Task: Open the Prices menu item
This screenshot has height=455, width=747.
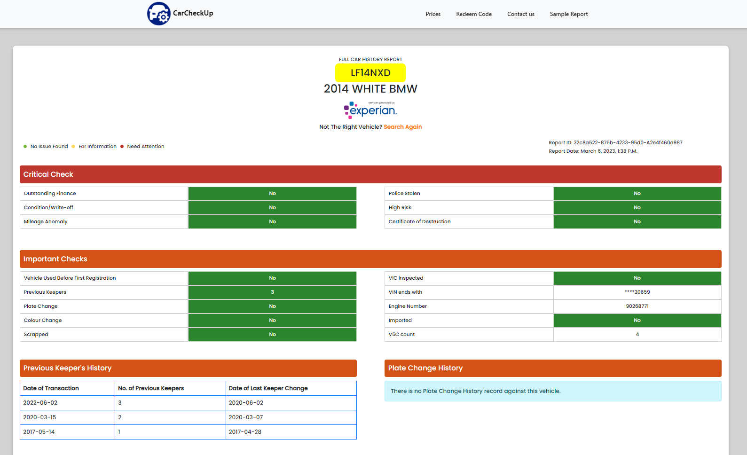Action: click(x=433, y=14)
